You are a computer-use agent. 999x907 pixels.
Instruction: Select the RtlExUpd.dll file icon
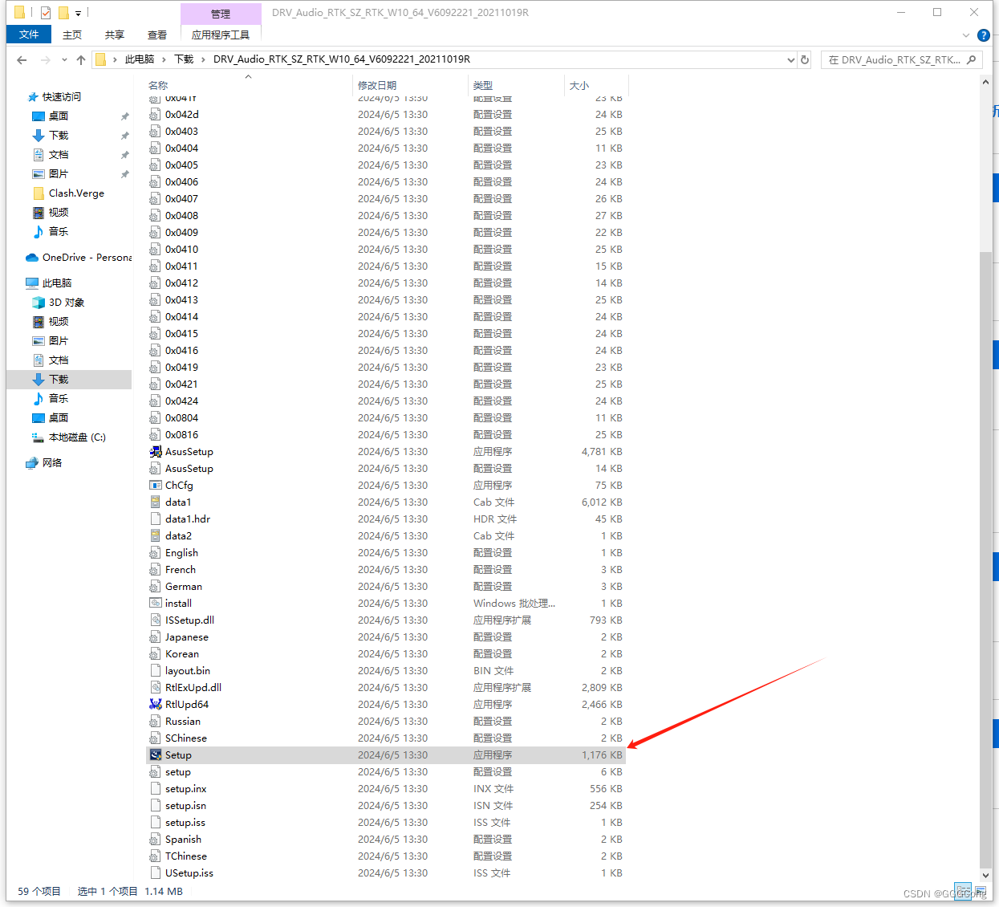pos(156,688)
